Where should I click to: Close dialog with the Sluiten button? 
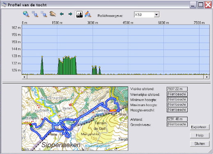click(x=199, y=144)
